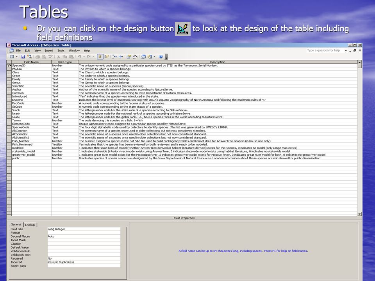Click the Delete Rows toolbar icon
Viewport: 375px width, 281px height.
[121, 57]
